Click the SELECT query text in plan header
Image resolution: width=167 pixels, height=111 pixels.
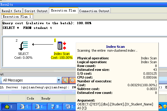click(x=27, y=28)
